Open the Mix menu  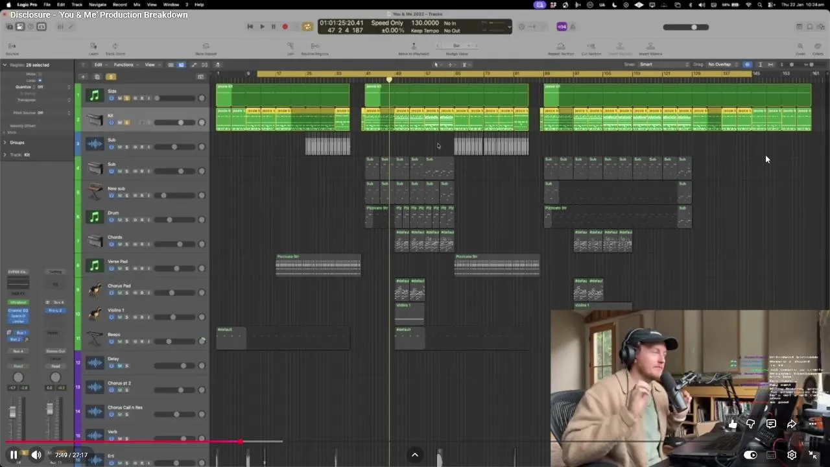(x=137, y=5)
